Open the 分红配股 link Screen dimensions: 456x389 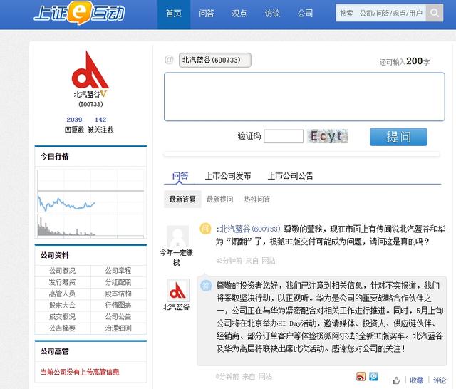click(118, 282)
